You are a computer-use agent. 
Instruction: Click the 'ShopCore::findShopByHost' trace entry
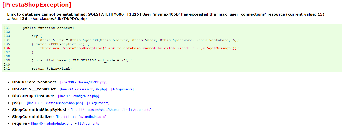[39, 110]
